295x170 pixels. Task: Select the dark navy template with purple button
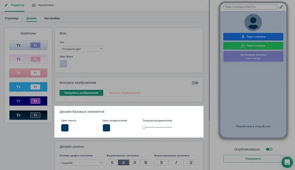[x=28, y=101]
